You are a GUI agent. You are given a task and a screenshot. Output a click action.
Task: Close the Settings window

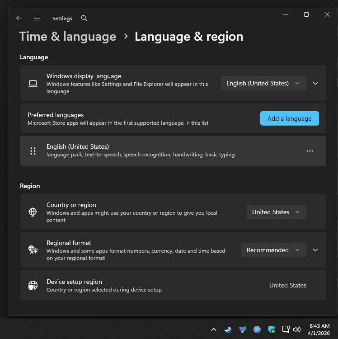[327, 14]
